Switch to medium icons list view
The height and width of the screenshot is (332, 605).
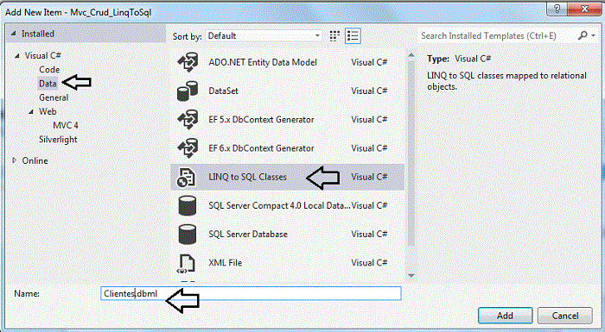[353, 36]
